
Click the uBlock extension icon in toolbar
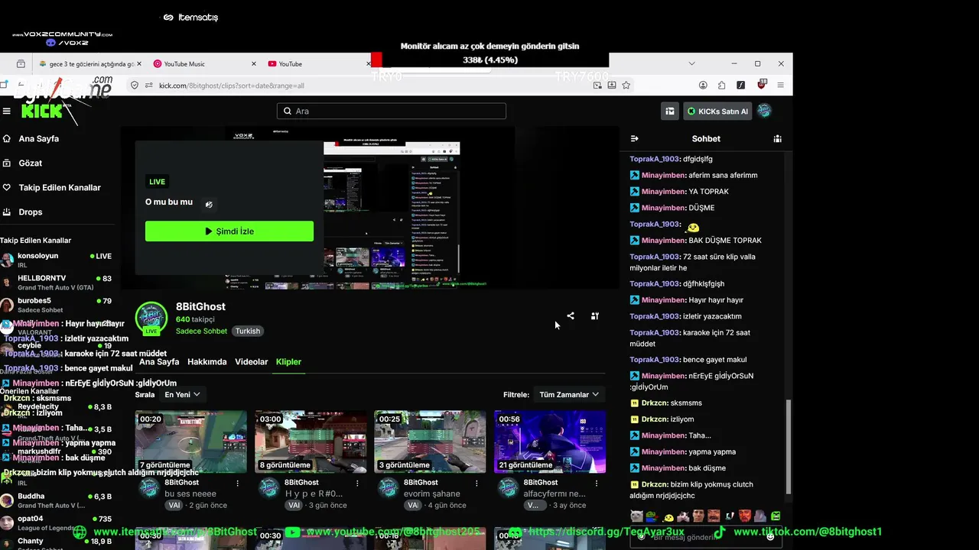pos(761,85)
